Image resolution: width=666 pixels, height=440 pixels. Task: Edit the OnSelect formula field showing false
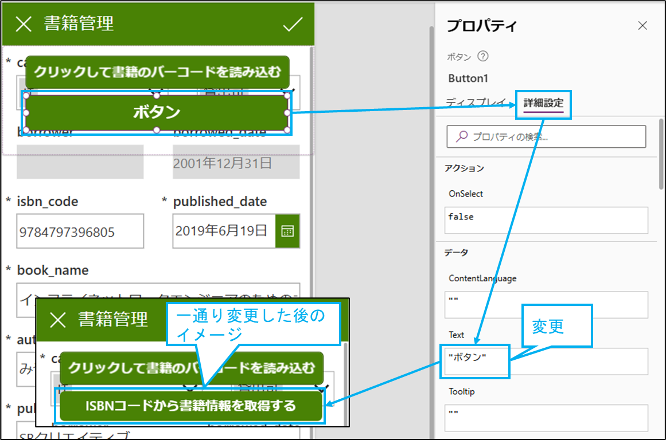[x=546, y=220]
